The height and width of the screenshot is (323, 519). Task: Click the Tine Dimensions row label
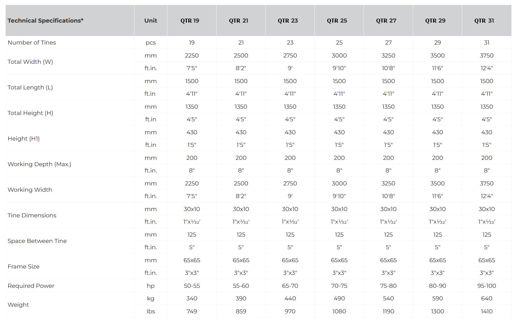pyautogui.click(x=32, y=215)
